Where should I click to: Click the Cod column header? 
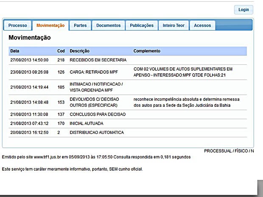point(61,51)
